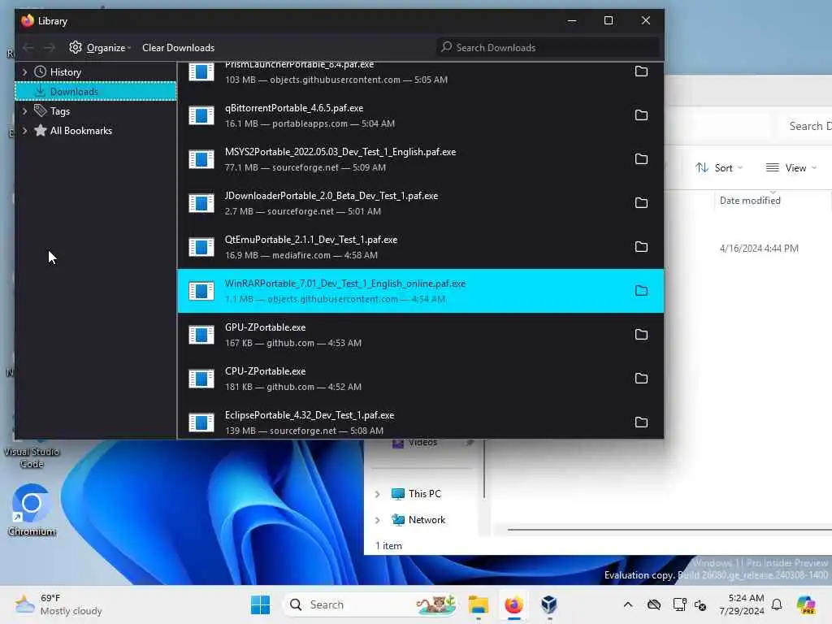This screenshot has width=832, height=624.
Task: Select Network in File Explorer
Action: [x=418, y=520]
